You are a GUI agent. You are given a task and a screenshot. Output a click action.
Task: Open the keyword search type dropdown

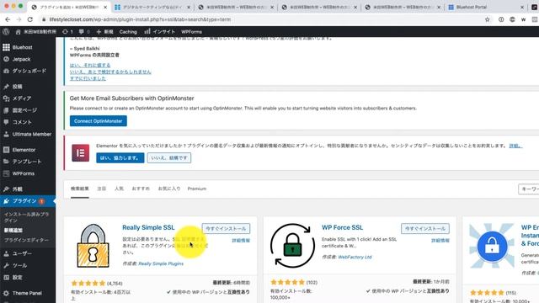[x=529, y=189]
